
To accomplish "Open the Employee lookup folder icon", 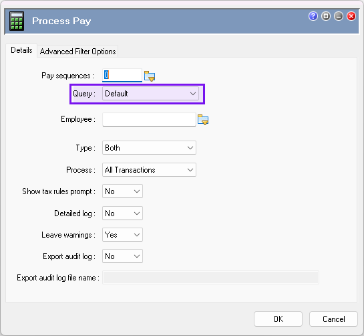I will pyautogui.click(x=203, y=120).
